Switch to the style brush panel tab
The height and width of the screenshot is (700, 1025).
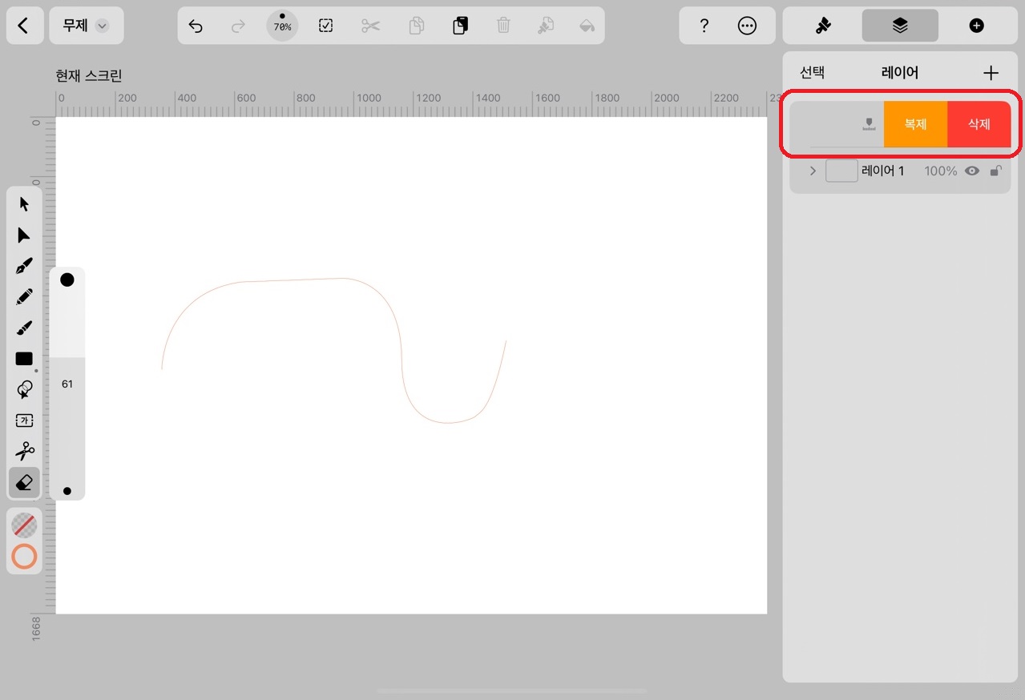coord(823,26)
